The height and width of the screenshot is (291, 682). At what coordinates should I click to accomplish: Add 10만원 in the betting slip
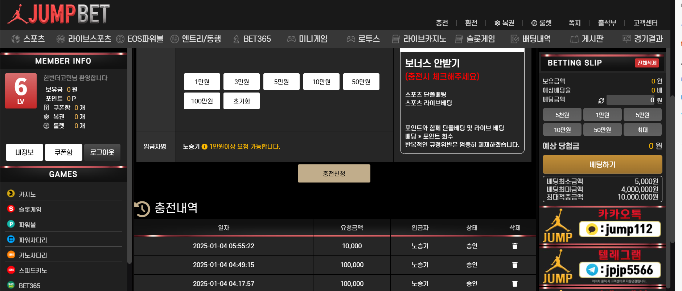coord(562,130)
